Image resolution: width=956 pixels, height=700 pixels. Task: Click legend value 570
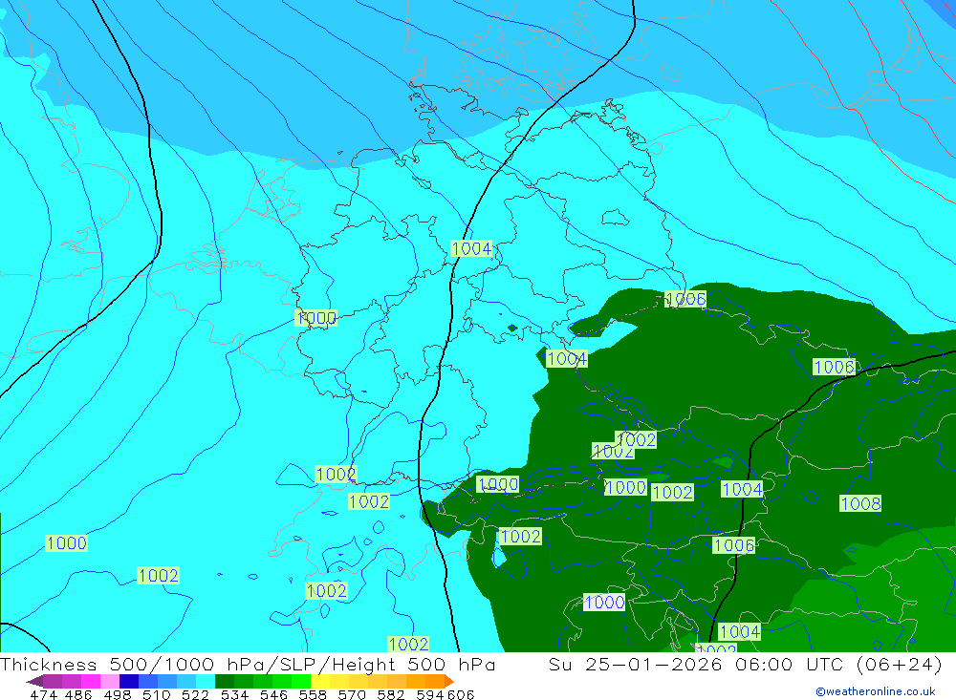coord(352,694)
